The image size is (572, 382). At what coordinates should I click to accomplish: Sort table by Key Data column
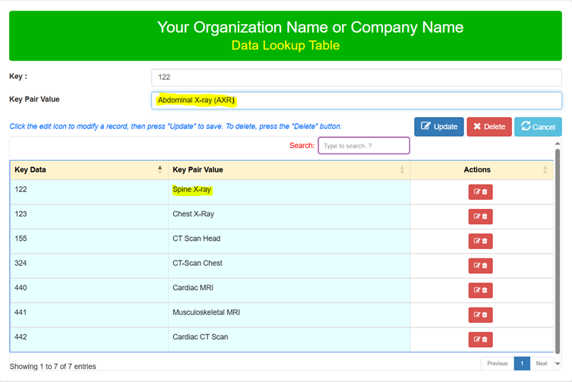pos(160,169)
